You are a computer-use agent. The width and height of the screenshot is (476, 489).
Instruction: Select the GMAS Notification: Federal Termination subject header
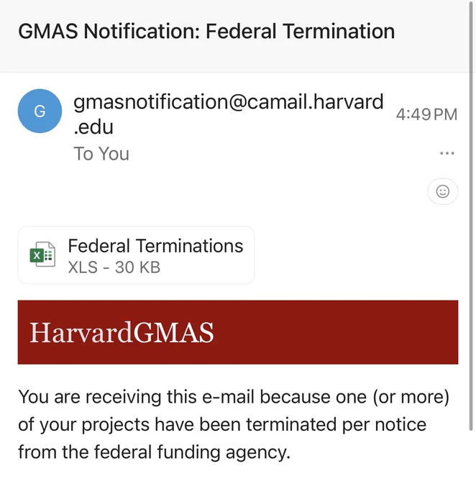click(206, 32)
